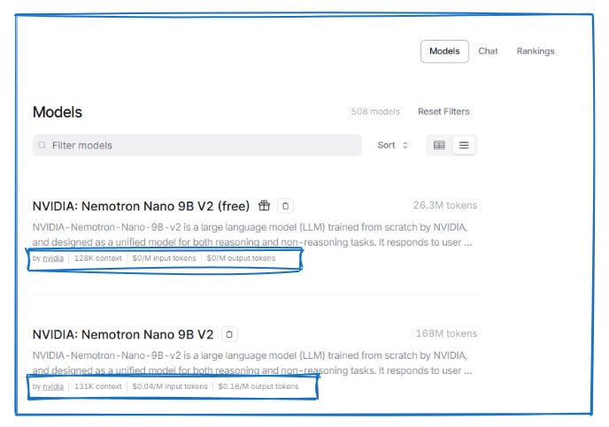
Task: Click the 168M tokens label
Action: pos(446,333)
